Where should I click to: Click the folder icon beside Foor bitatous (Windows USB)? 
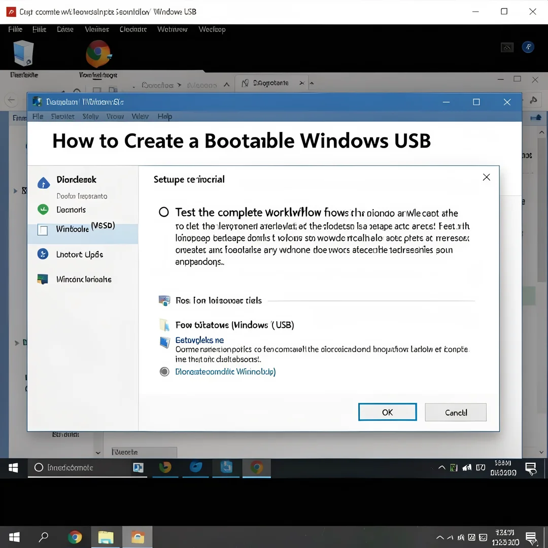164,325
